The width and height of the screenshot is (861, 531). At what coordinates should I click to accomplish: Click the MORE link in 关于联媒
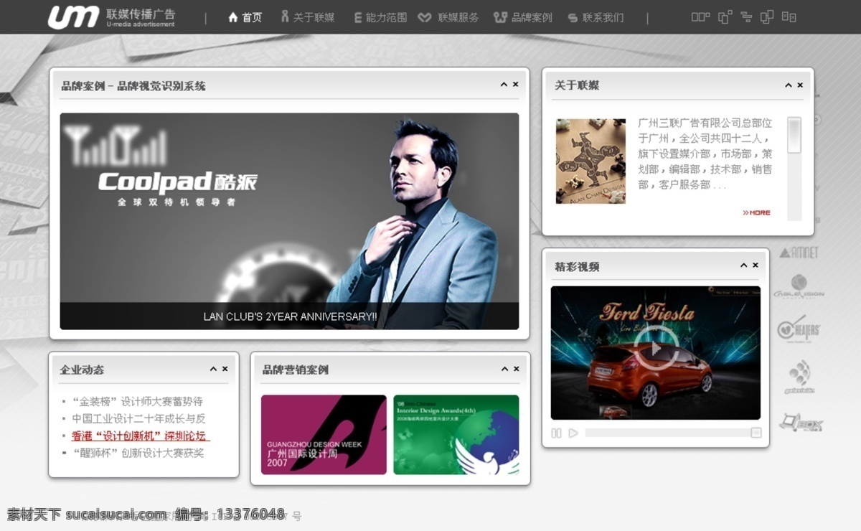tap(756, 213)
